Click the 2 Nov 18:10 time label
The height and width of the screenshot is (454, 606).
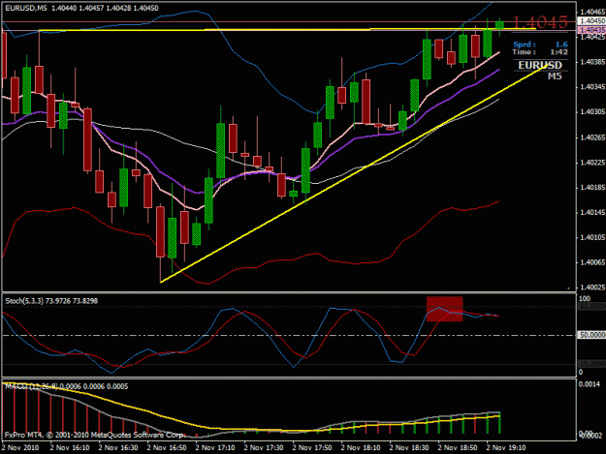[x=361, y=448]
